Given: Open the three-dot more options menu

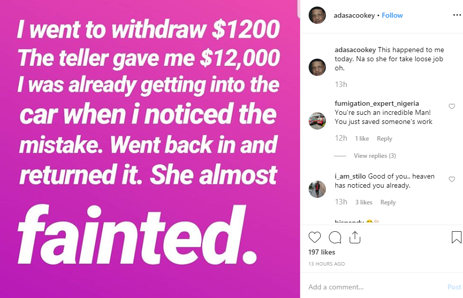Looking at the screenshot, I should pos(456,15).
